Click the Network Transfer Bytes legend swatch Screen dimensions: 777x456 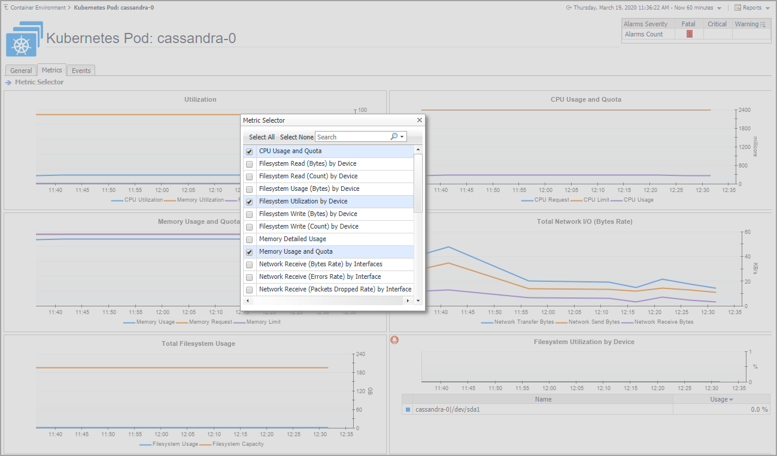click(x=487, y=323)
